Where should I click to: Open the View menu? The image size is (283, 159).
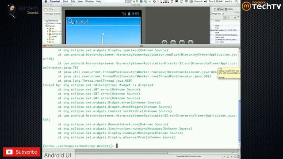(80, 1)
